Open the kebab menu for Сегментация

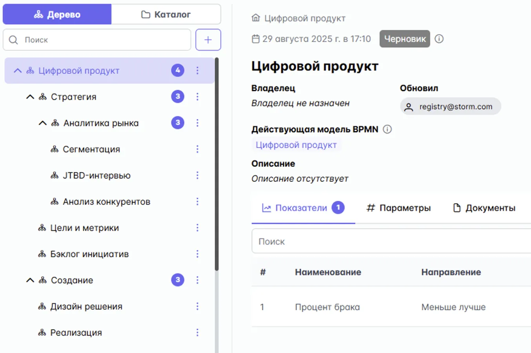pos(197,149)
